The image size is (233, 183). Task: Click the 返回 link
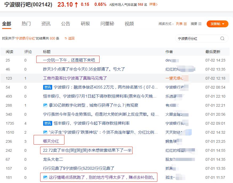point(71,38)
